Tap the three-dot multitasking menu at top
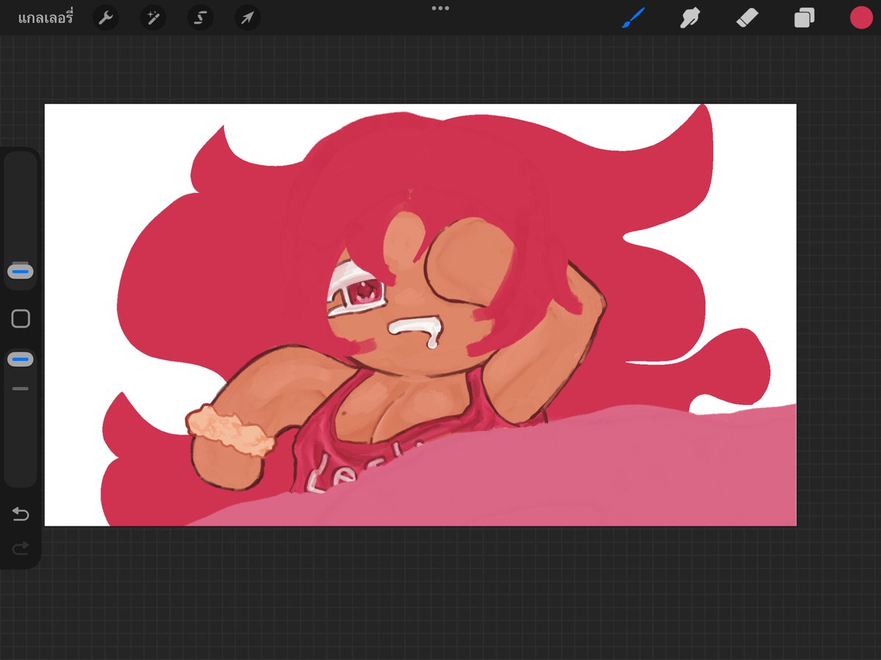Image resolution: width=881 pixels, height=660 pixels. point(440,8)
